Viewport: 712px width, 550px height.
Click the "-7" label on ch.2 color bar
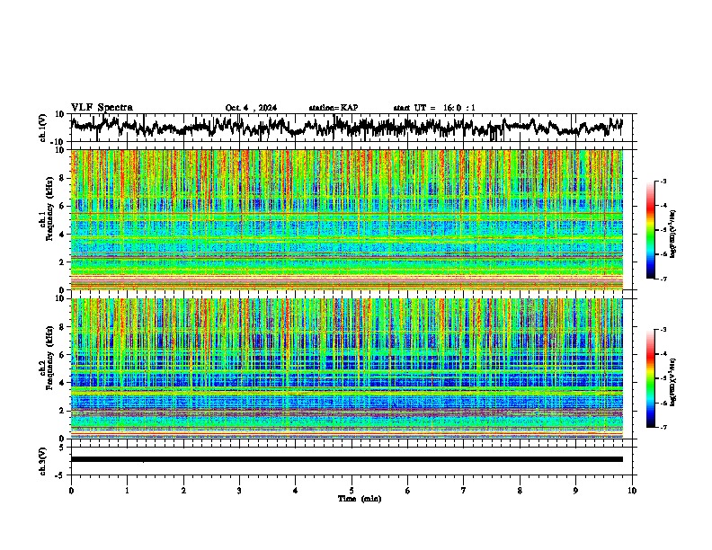tap(663, 427)
